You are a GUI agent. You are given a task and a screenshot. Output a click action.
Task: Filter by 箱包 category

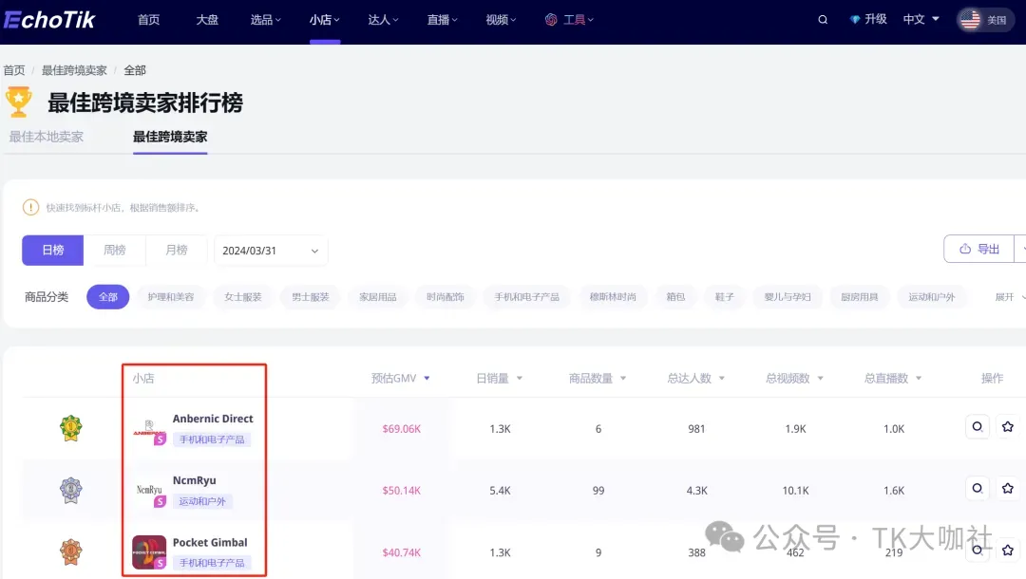(x=675, y=297)
